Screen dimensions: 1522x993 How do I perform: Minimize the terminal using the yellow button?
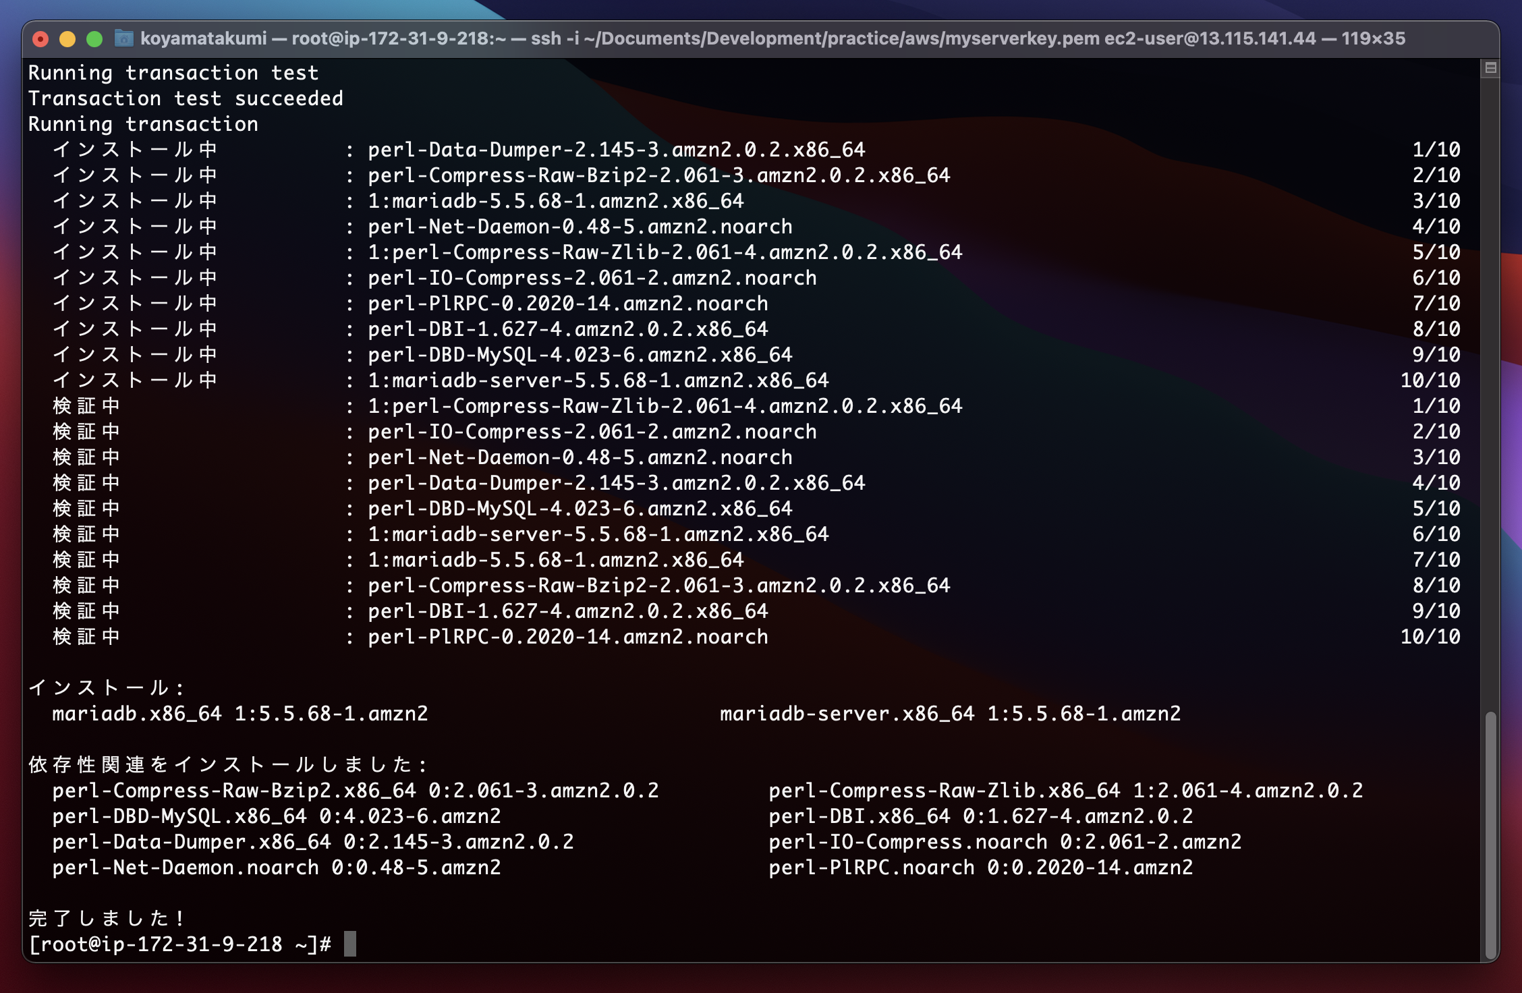coord(67,39)
